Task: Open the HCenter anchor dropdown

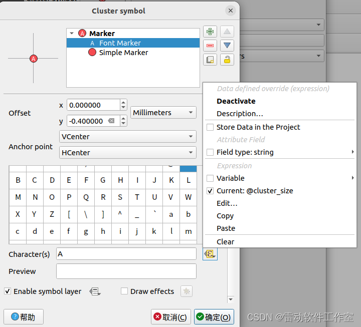Action: point(128,152)
